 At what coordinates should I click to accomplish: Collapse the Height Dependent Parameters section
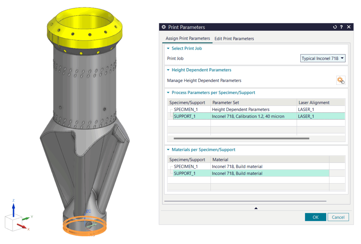pos(168,70)
